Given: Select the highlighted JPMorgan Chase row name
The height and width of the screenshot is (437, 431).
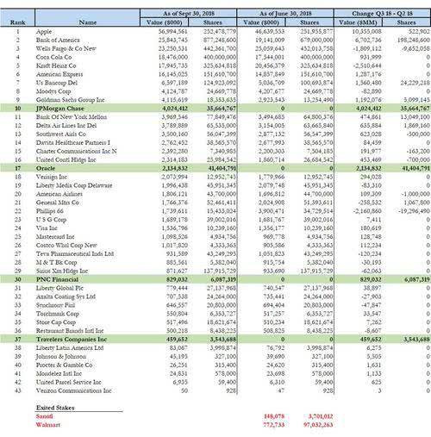Looking at the screenshot, I should 60,109.
